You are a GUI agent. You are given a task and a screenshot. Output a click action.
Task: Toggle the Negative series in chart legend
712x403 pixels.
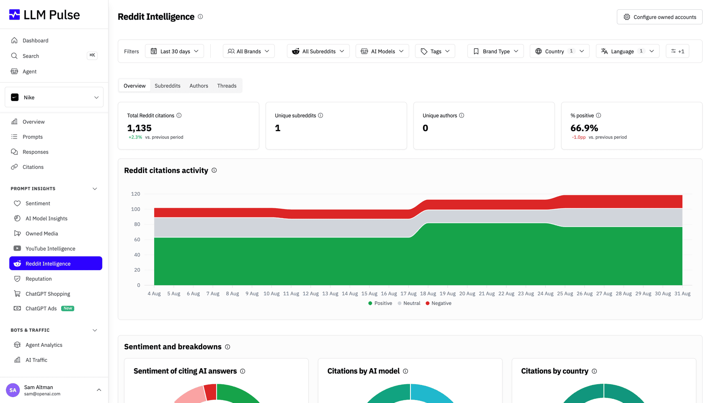tap(438, 303)
